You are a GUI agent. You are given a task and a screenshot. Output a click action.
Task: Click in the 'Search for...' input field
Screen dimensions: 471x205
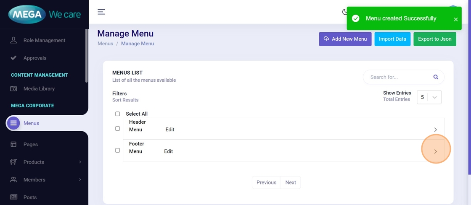397,77
